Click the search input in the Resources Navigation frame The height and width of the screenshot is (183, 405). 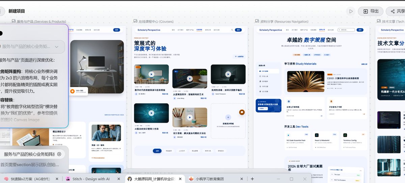pos(346,30)
